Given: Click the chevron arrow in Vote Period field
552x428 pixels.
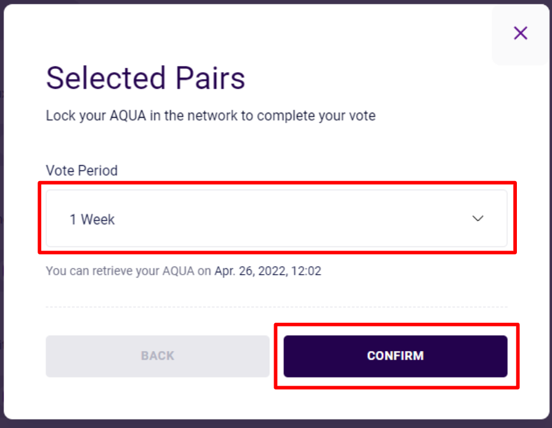Looking at the screenshot, I should tap(477, 219).
